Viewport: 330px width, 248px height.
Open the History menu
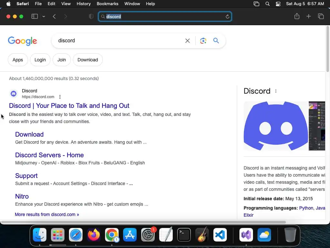click(83, 4)
